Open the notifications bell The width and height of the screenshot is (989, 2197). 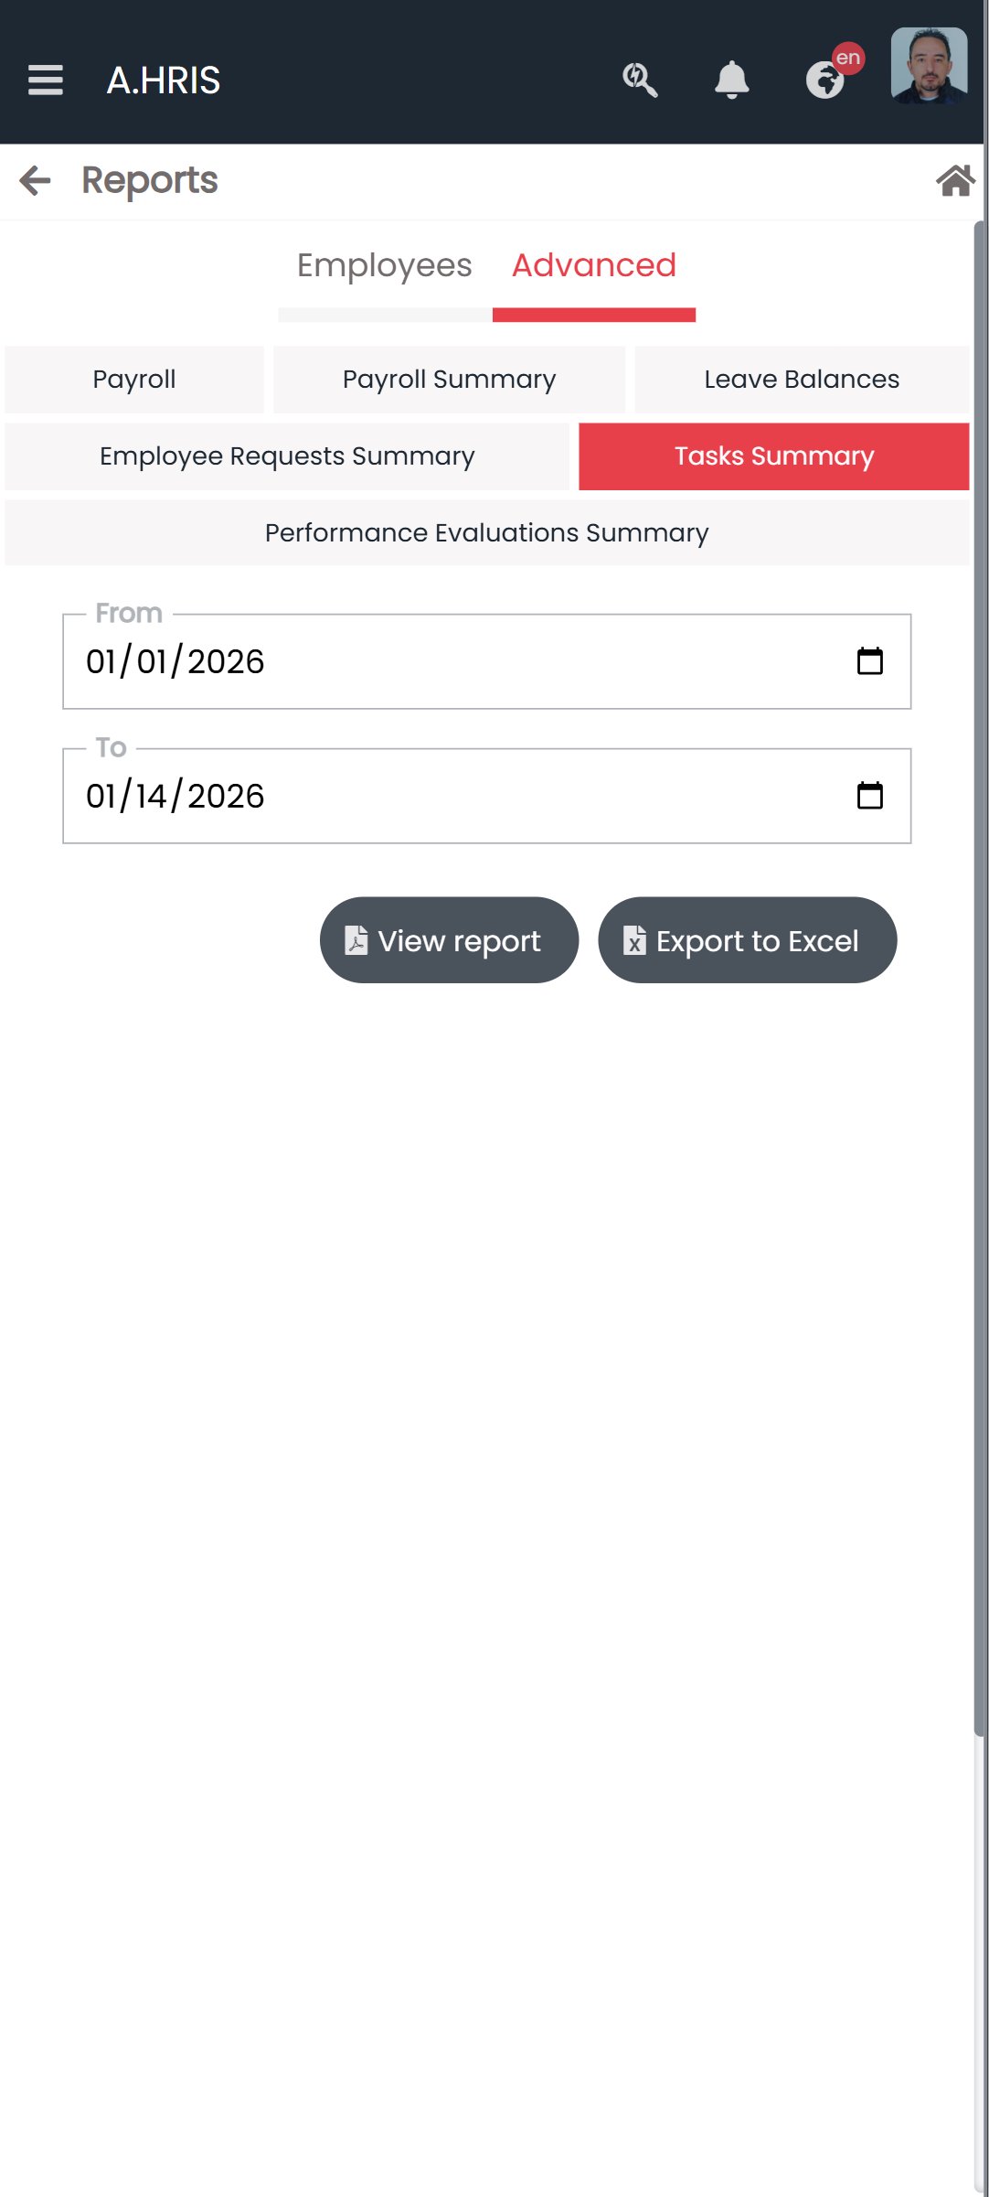point(732,80)
